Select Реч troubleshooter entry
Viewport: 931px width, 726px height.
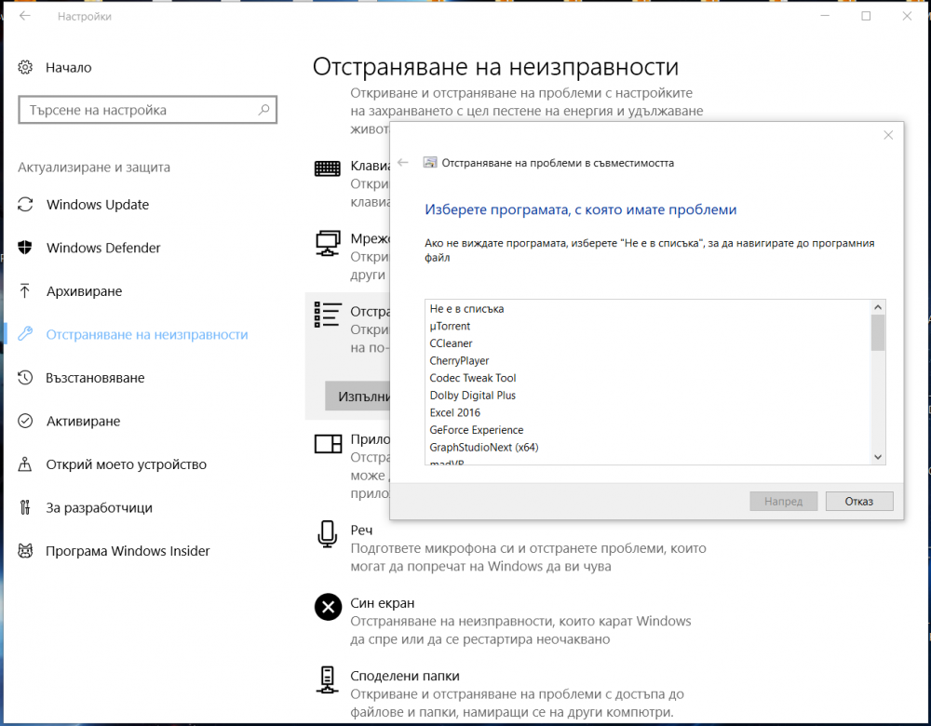tap(529, 548)
